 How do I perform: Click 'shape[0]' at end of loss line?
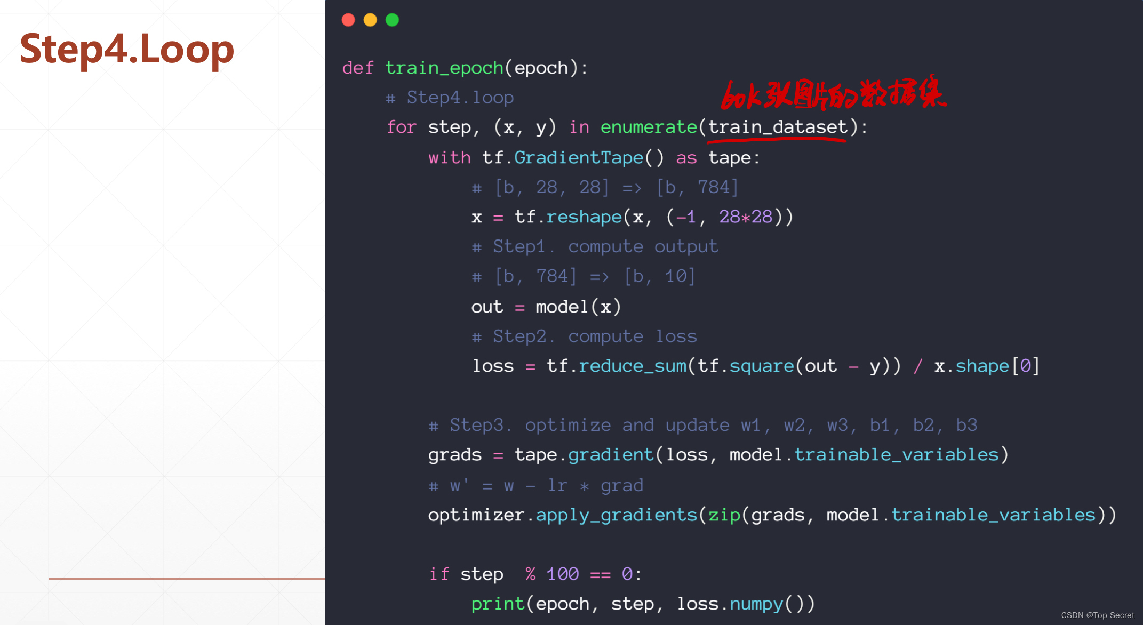(997, 366)
